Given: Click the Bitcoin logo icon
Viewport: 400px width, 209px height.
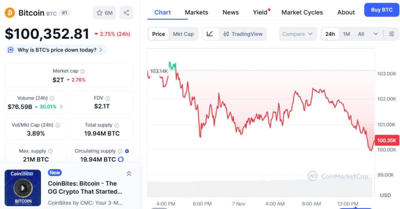Looking at the screenshot, I should (x=10, y=13).
